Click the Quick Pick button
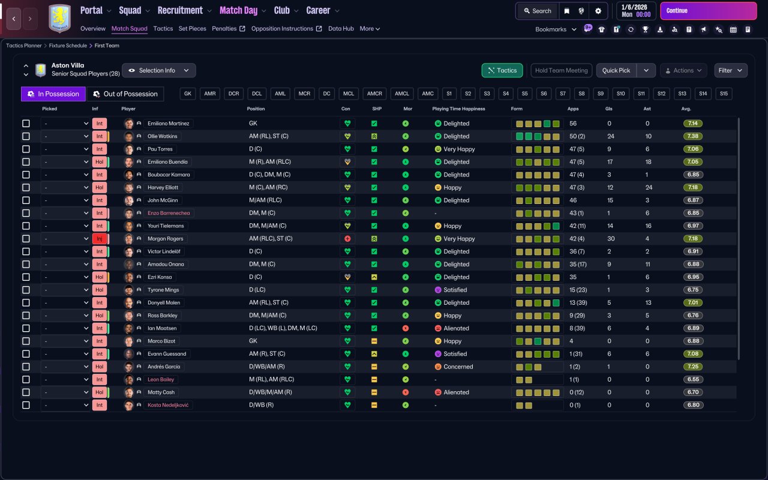 tap(616, 71)
